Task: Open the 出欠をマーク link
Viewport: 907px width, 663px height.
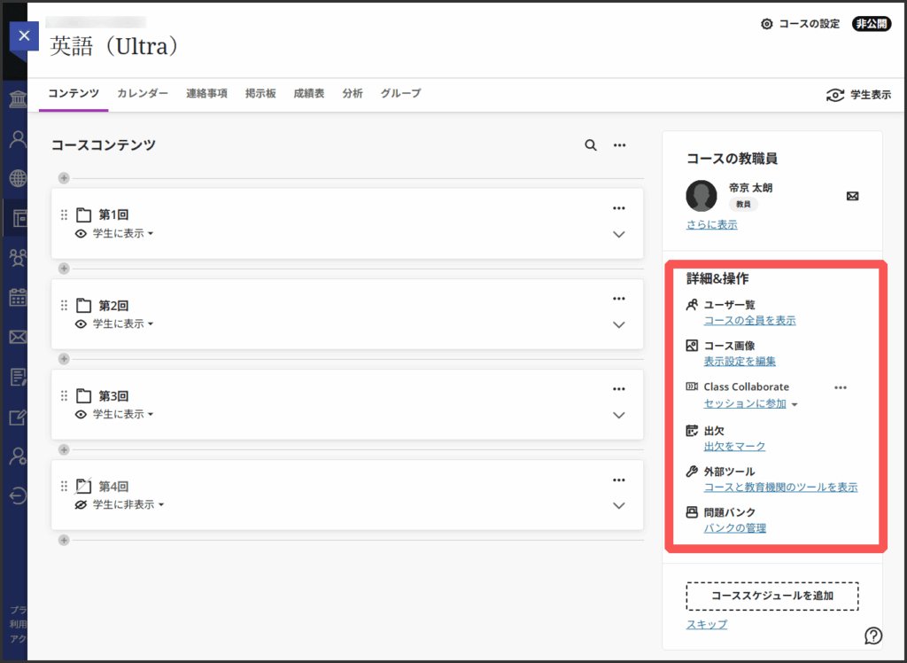Action: [x=734, y=446]
